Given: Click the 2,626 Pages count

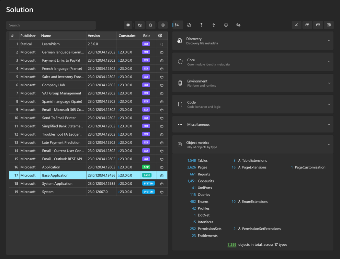Looking at the screenshot, I should click(191, 167).
